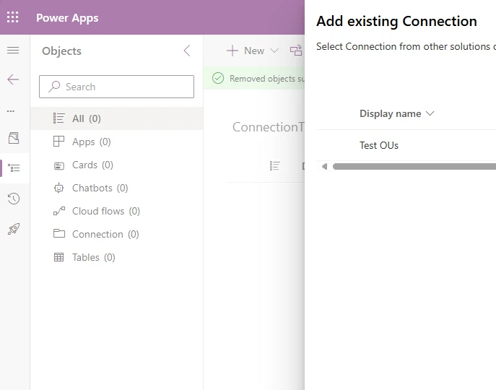Image resolution: width=496 pixels, height=390 pixels.
Task: Collapse the Objects pane with chevron
Action: (x=187, y=51)
